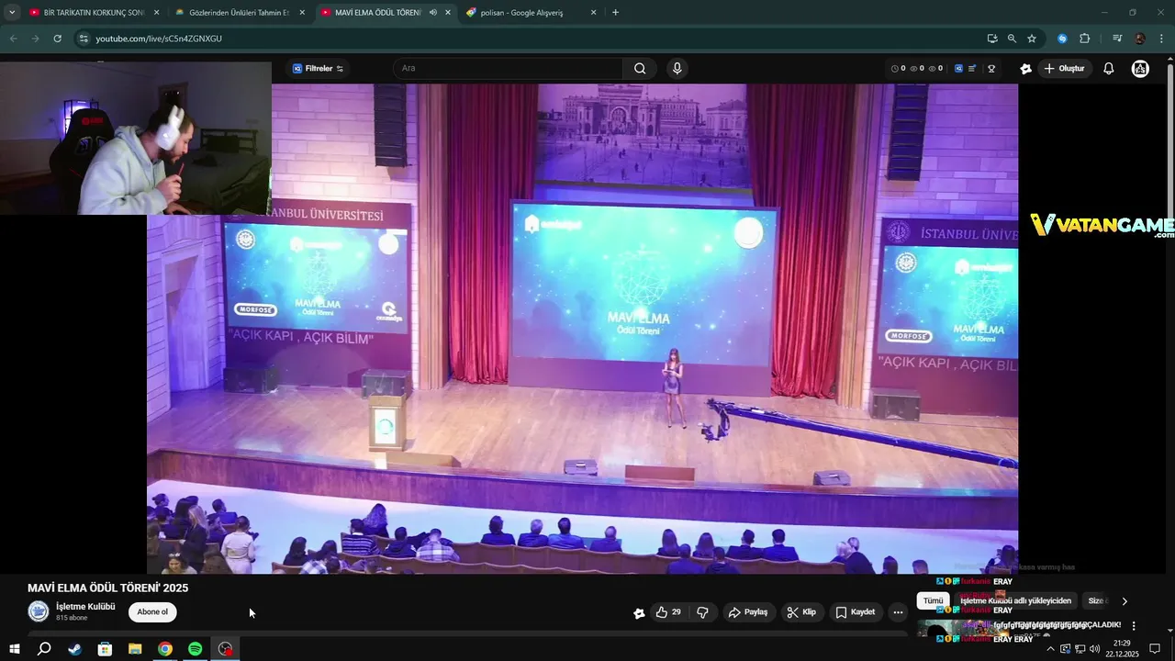Open the Windows Start menu
The height and width of the screenshot is (661, 1175).
pyautogui.click(x=14, y=649)
